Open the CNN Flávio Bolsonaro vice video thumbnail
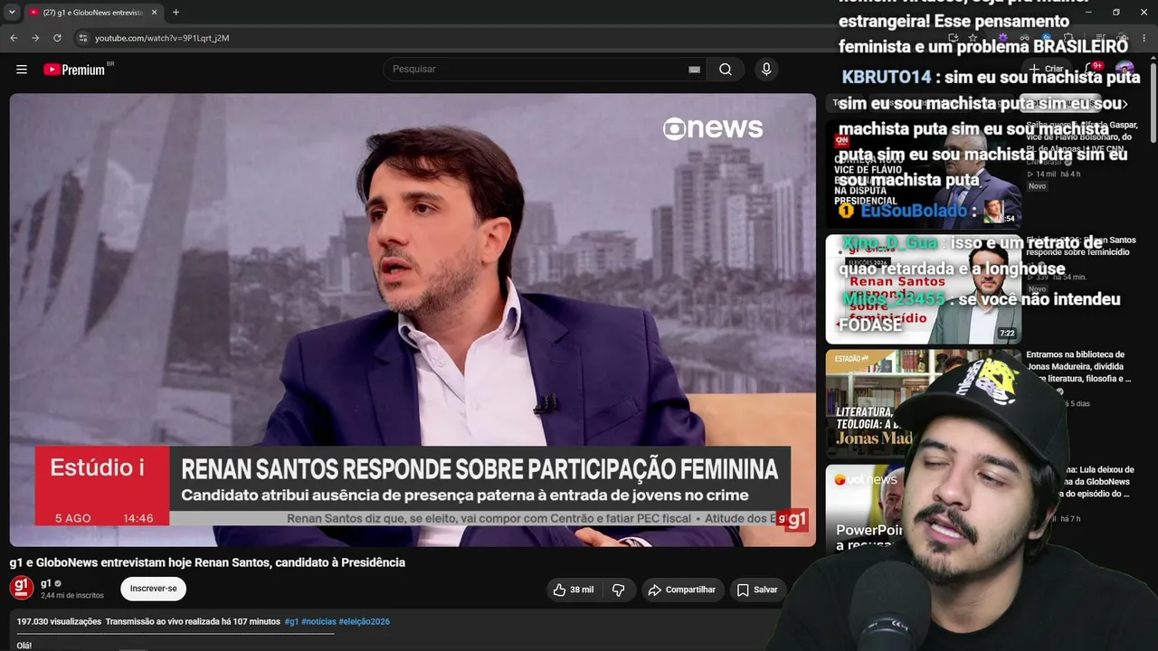The image size is (1158, 651). [924, 174]
